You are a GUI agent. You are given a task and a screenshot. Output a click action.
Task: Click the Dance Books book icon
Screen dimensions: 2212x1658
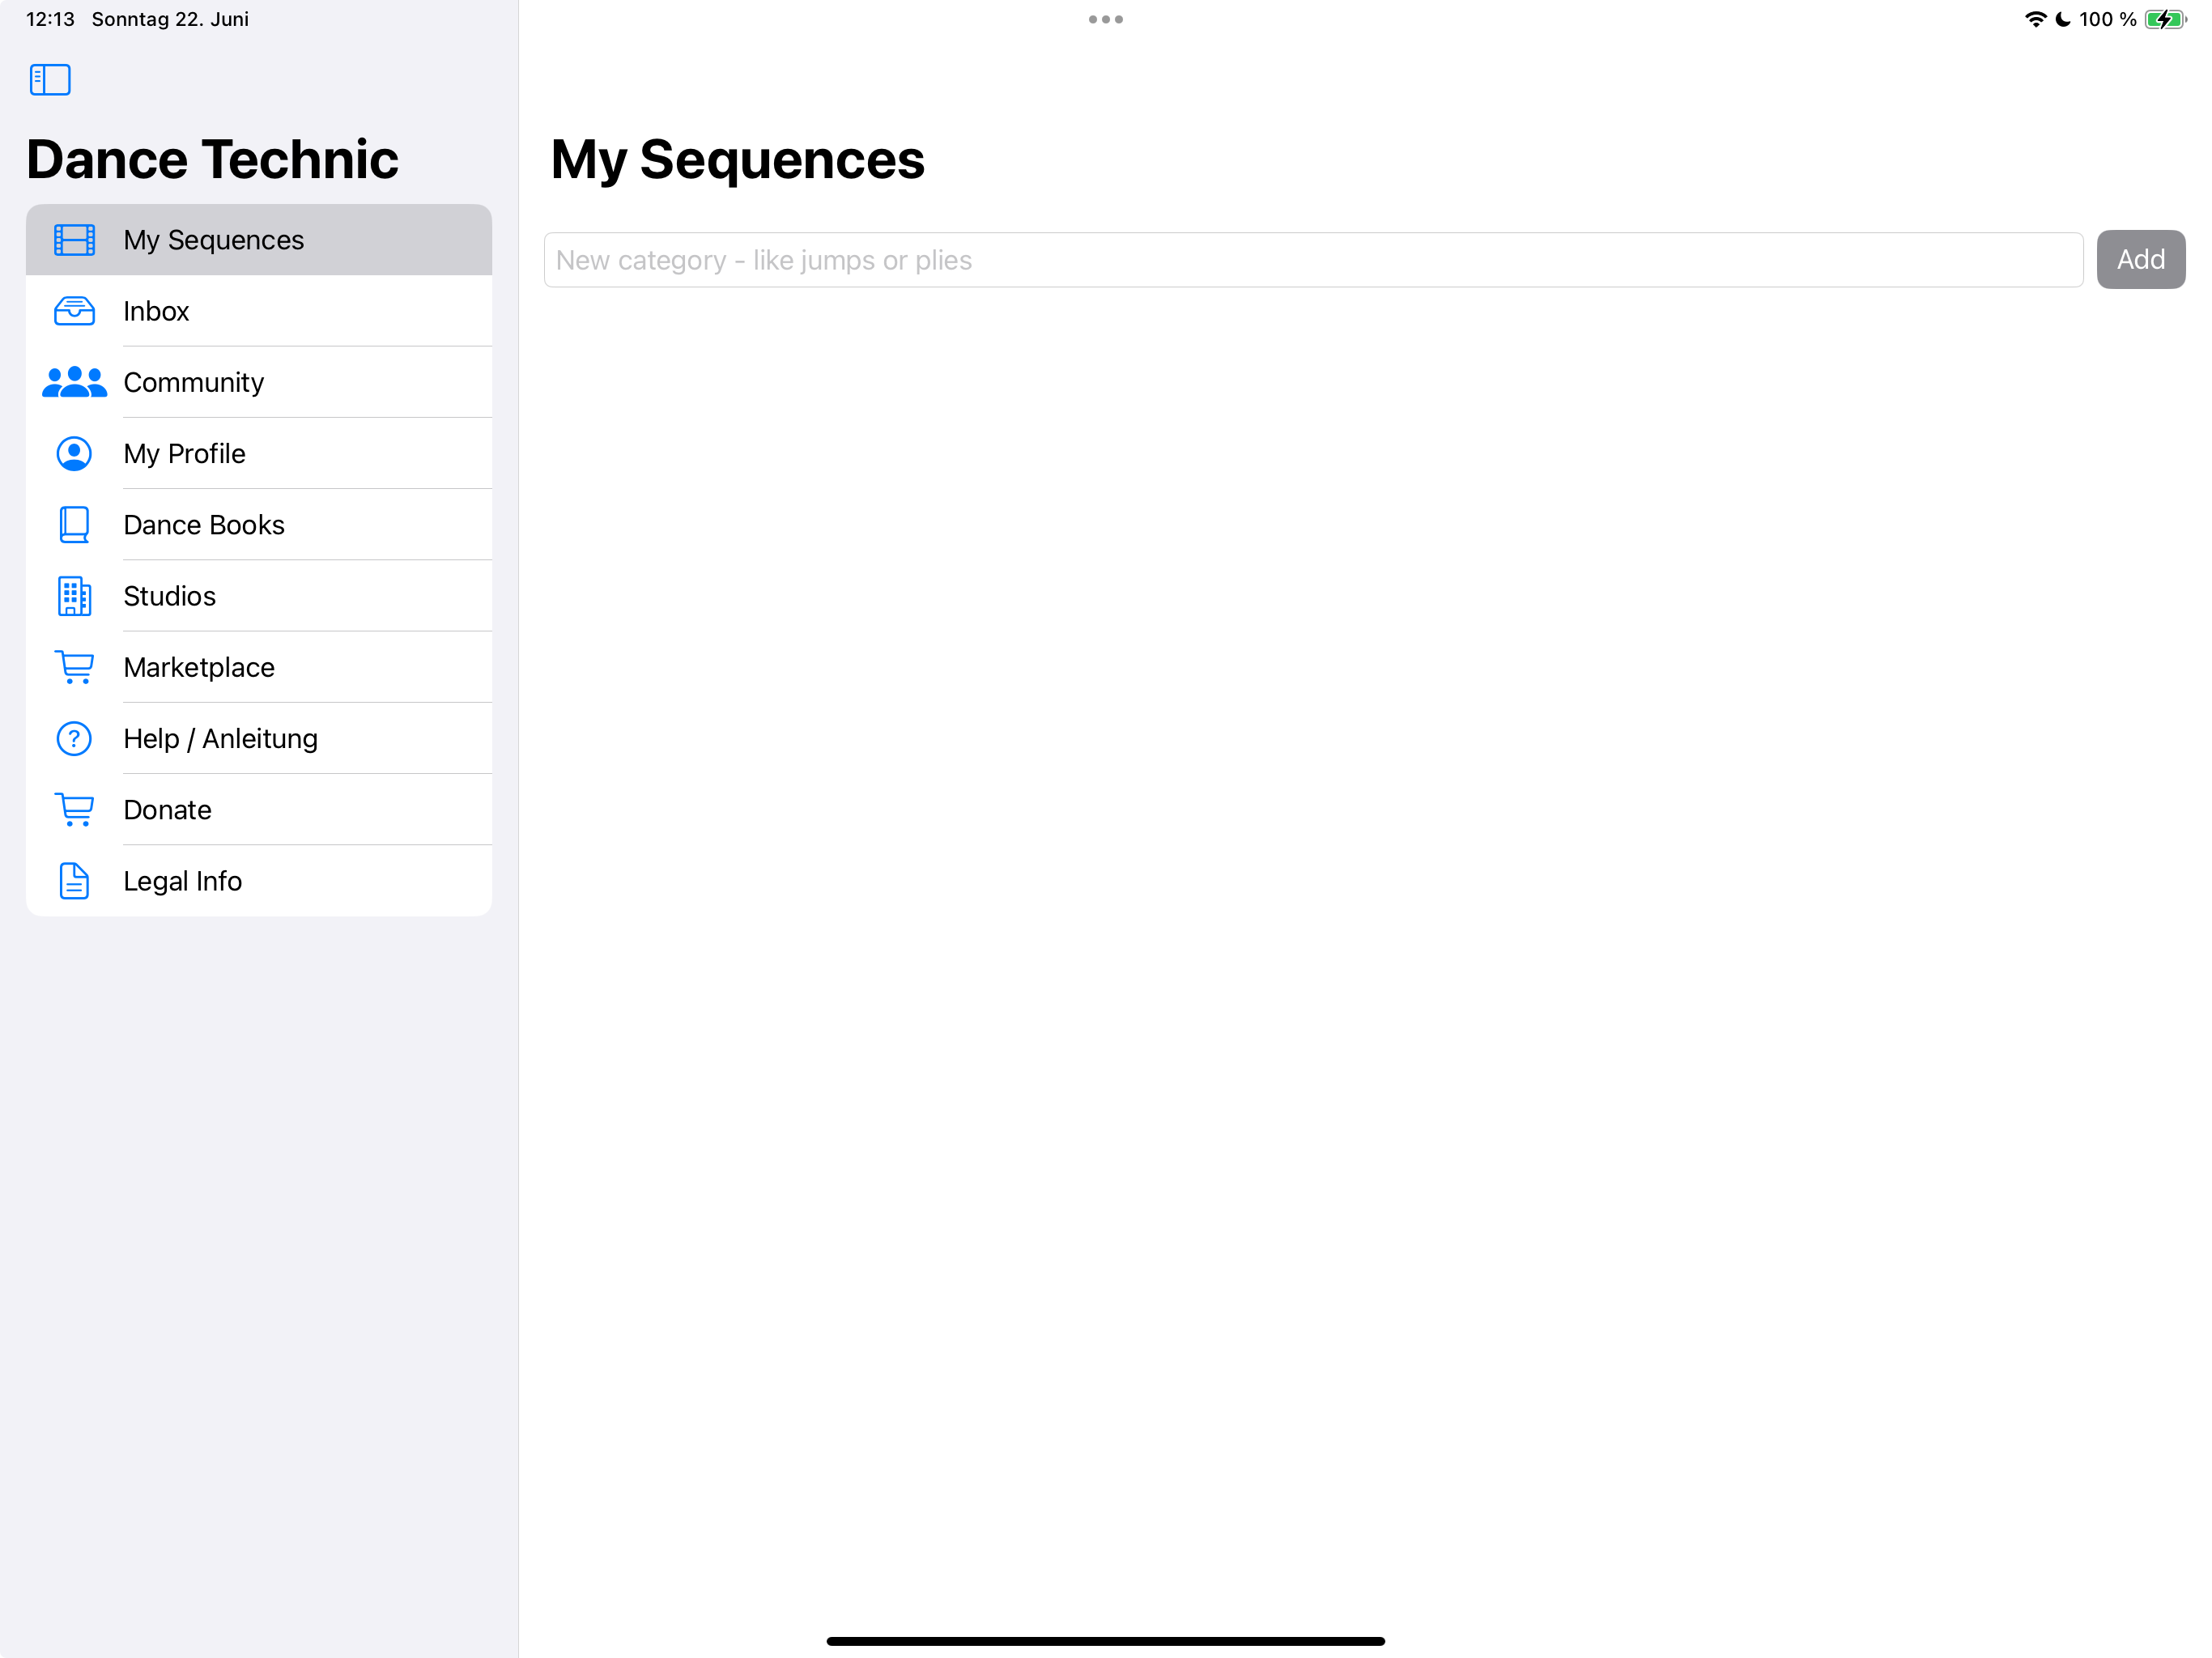pos(74,525)
